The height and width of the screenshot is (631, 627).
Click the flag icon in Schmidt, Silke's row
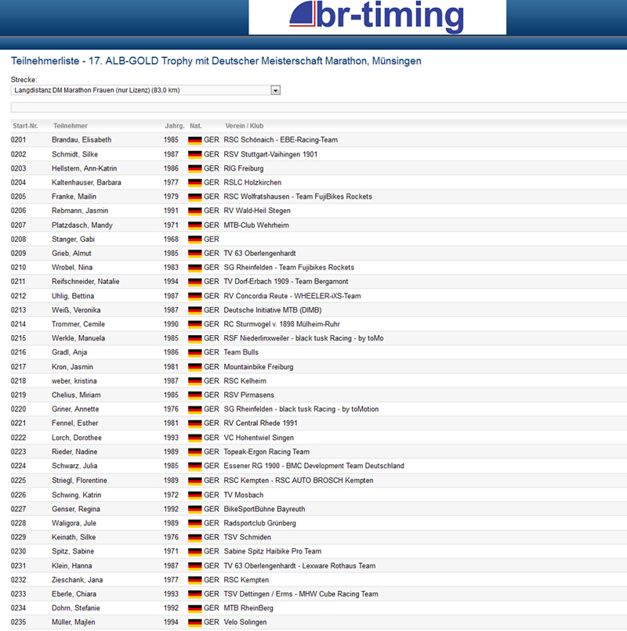click(195, 154)
